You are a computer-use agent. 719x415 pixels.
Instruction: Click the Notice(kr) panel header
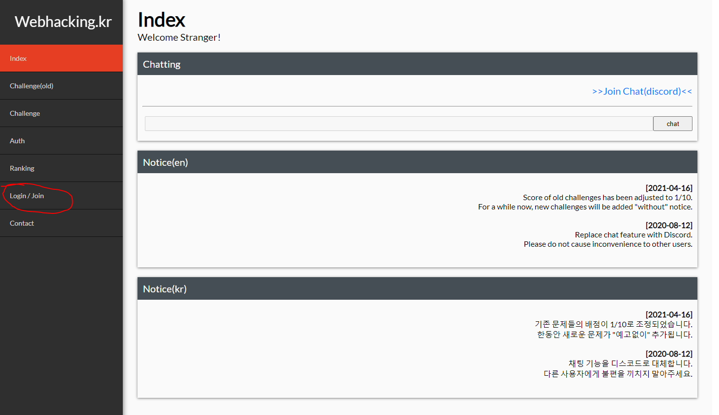(x=165, y=288)
